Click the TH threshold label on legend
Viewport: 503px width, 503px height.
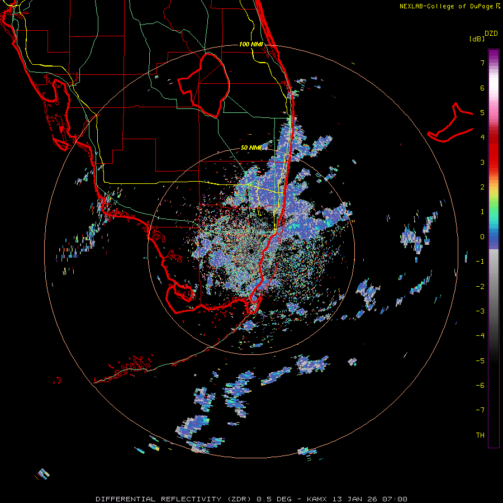(x=480, y=435)
